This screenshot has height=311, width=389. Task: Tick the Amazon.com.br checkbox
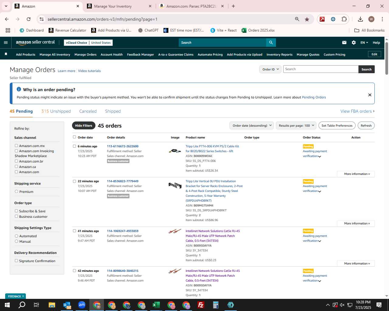16,161
